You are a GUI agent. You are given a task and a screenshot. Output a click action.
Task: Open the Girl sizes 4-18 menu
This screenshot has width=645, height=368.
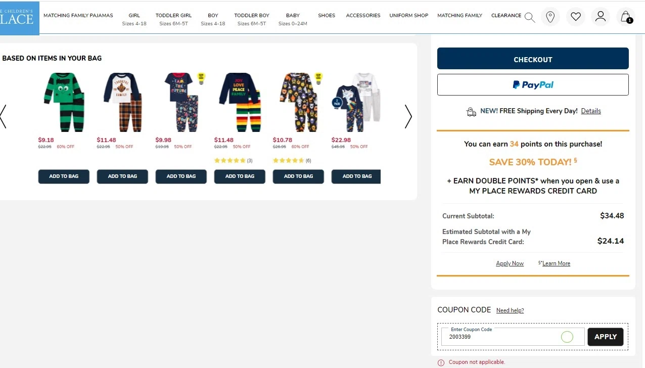(x=134, y=19)
